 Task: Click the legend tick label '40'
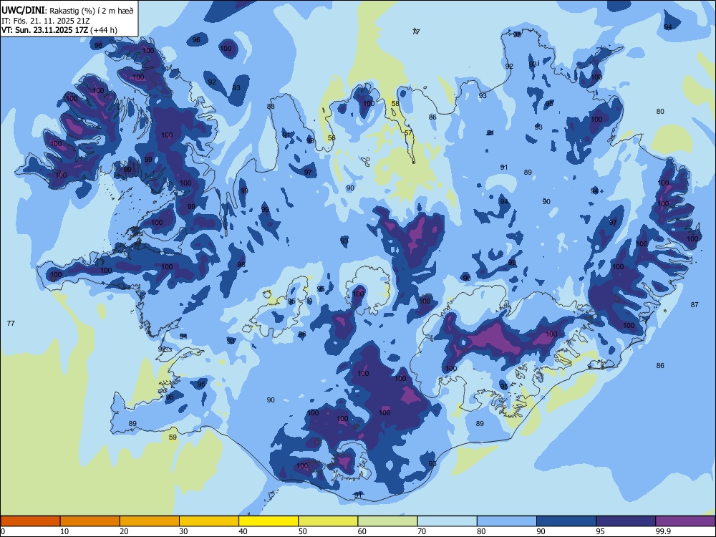point(243,531)
